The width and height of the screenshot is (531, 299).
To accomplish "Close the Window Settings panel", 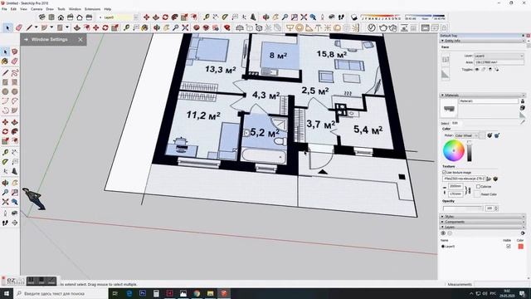I will point(80,40).
